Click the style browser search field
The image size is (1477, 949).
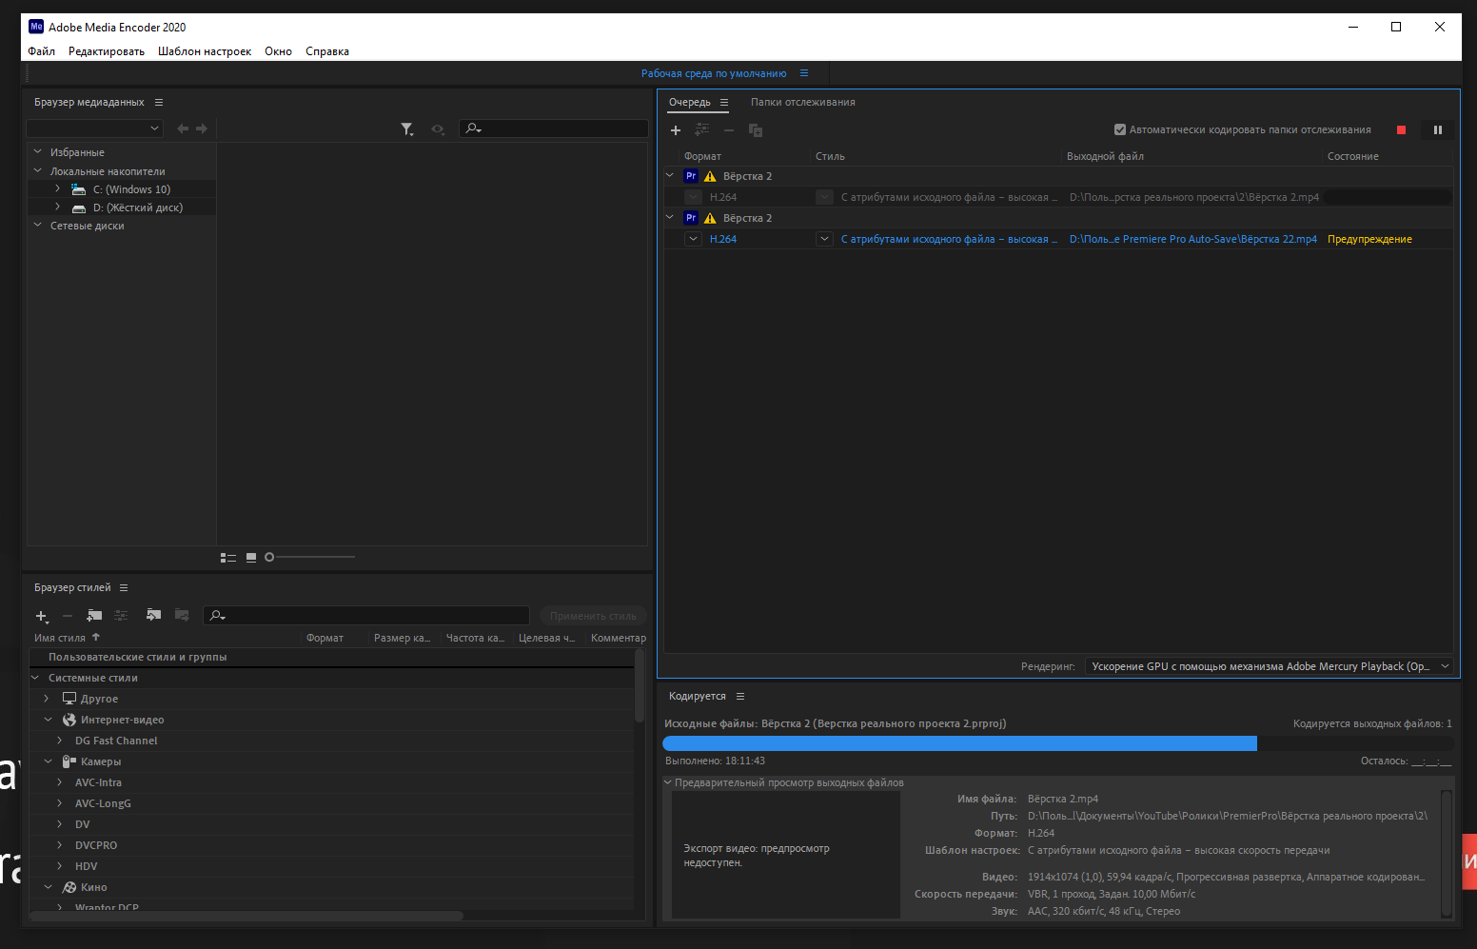[x=366, y=615]
